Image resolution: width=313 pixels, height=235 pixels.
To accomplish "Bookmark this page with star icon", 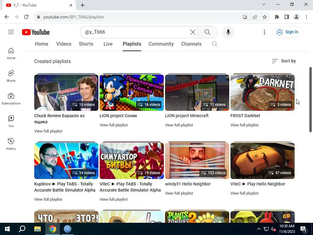I will (x=265, y=17).
